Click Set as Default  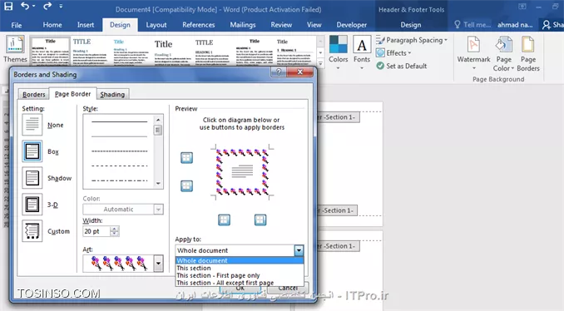pos(402,66)
